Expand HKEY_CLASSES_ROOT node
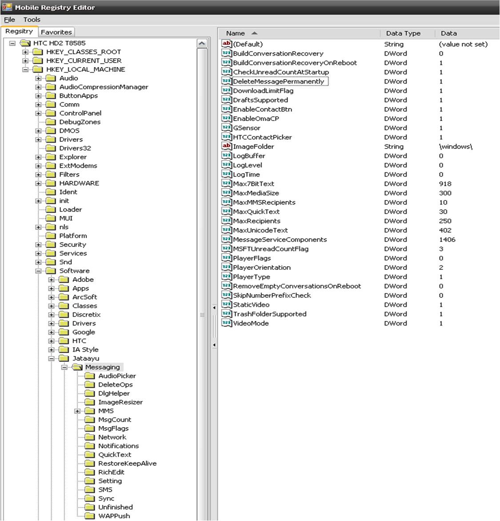 click(x=25, y=52)
